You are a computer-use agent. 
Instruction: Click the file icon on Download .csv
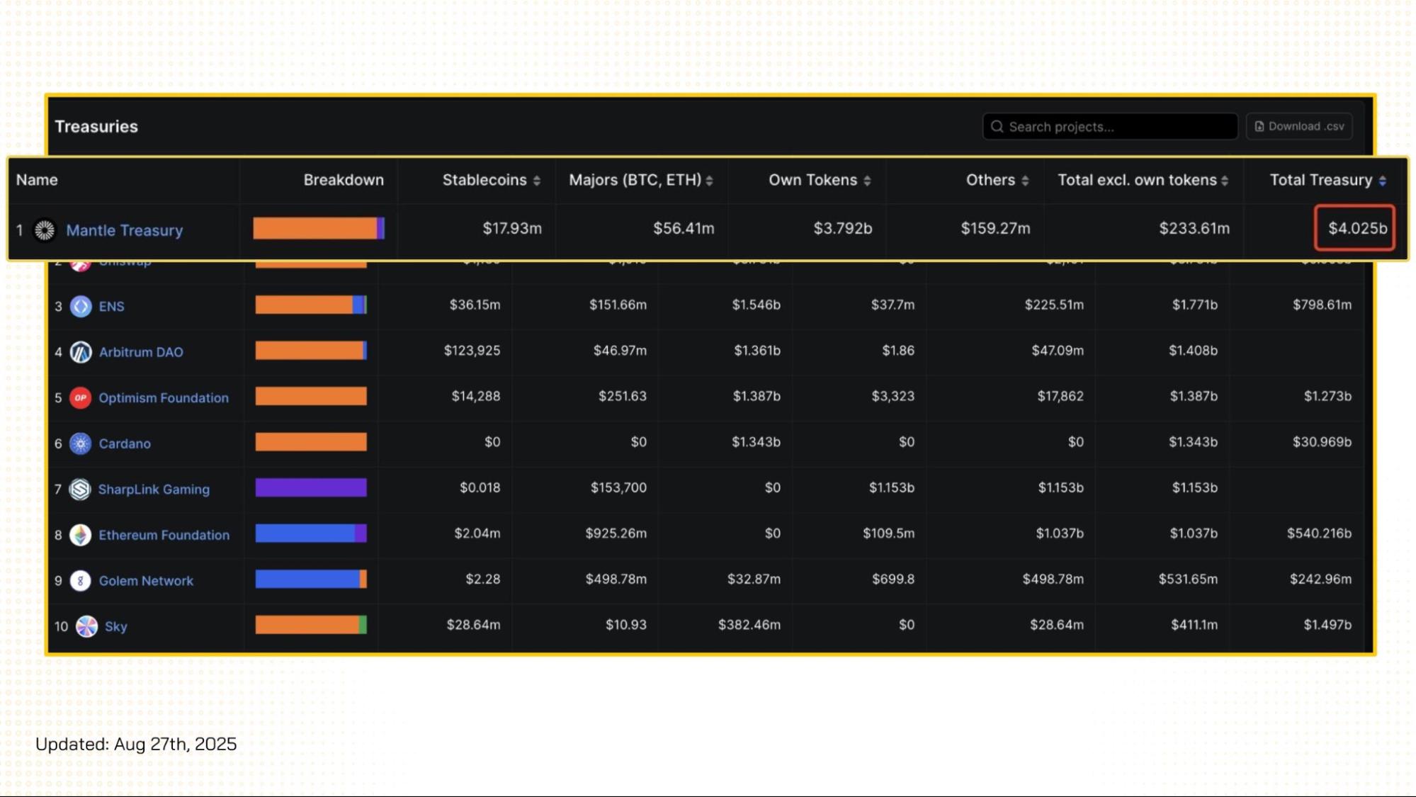click(1259, 127)
